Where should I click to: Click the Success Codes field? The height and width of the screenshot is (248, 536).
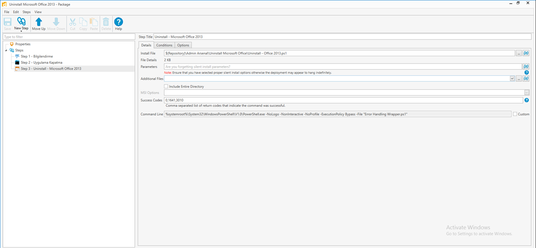(343, 100)
